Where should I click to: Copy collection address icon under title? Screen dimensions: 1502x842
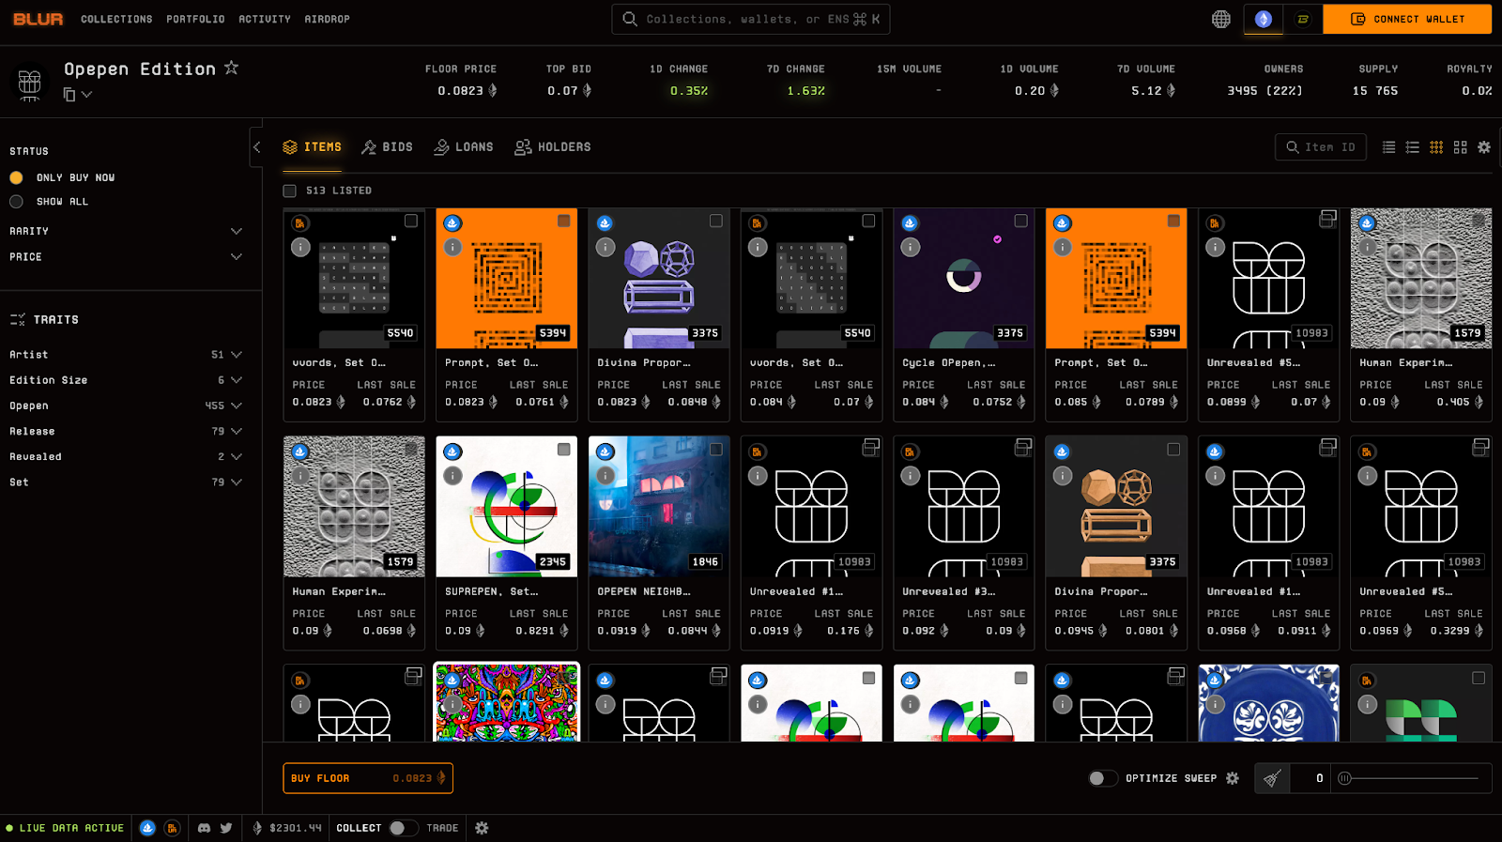click(69, 94)
